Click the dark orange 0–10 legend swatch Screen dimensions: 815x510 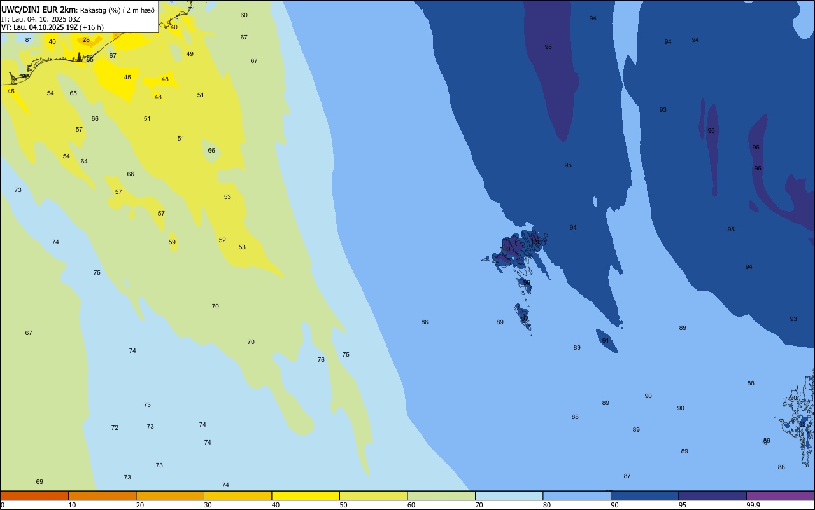[34, 495]
